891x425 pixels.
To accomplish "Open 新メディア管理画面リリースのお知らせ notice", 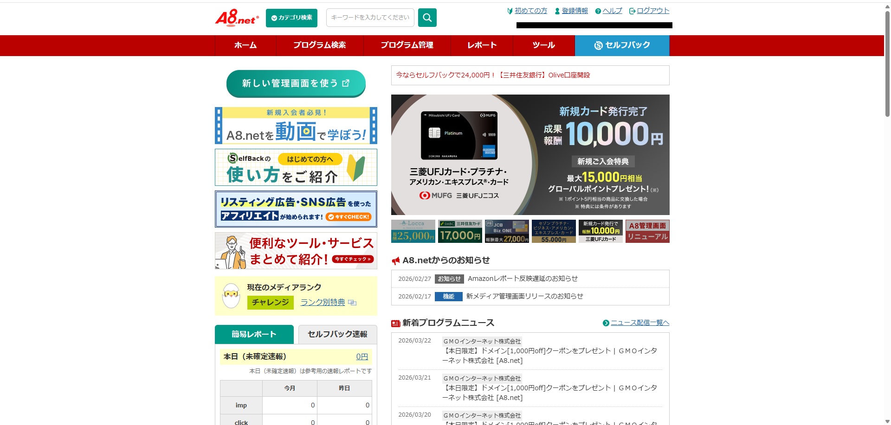I will 525,296.
